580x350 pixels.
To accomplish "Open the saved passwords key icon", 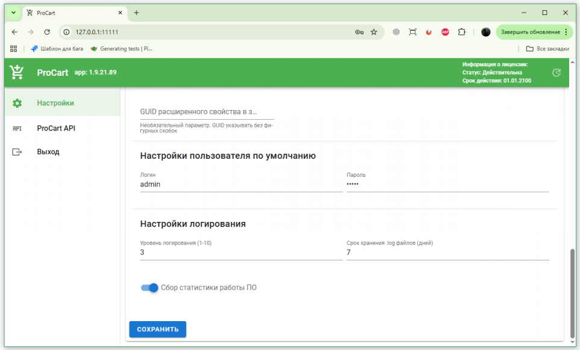I will coord(359,32).
